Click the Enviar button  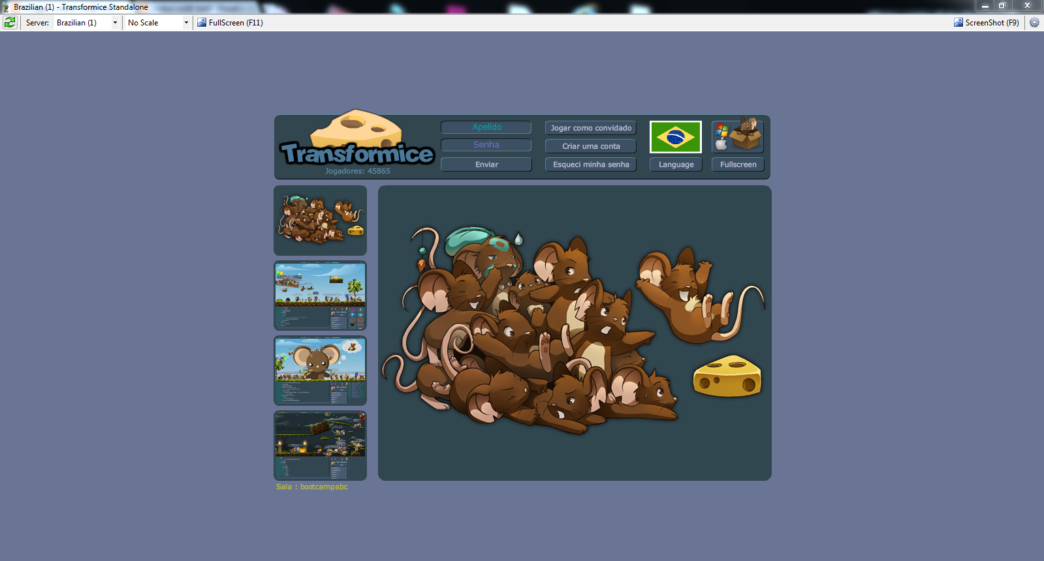click(486, 164)
